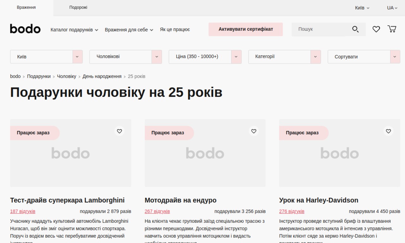Open the Ціна (350 - 10000+) dropdown

click(205, 57)
